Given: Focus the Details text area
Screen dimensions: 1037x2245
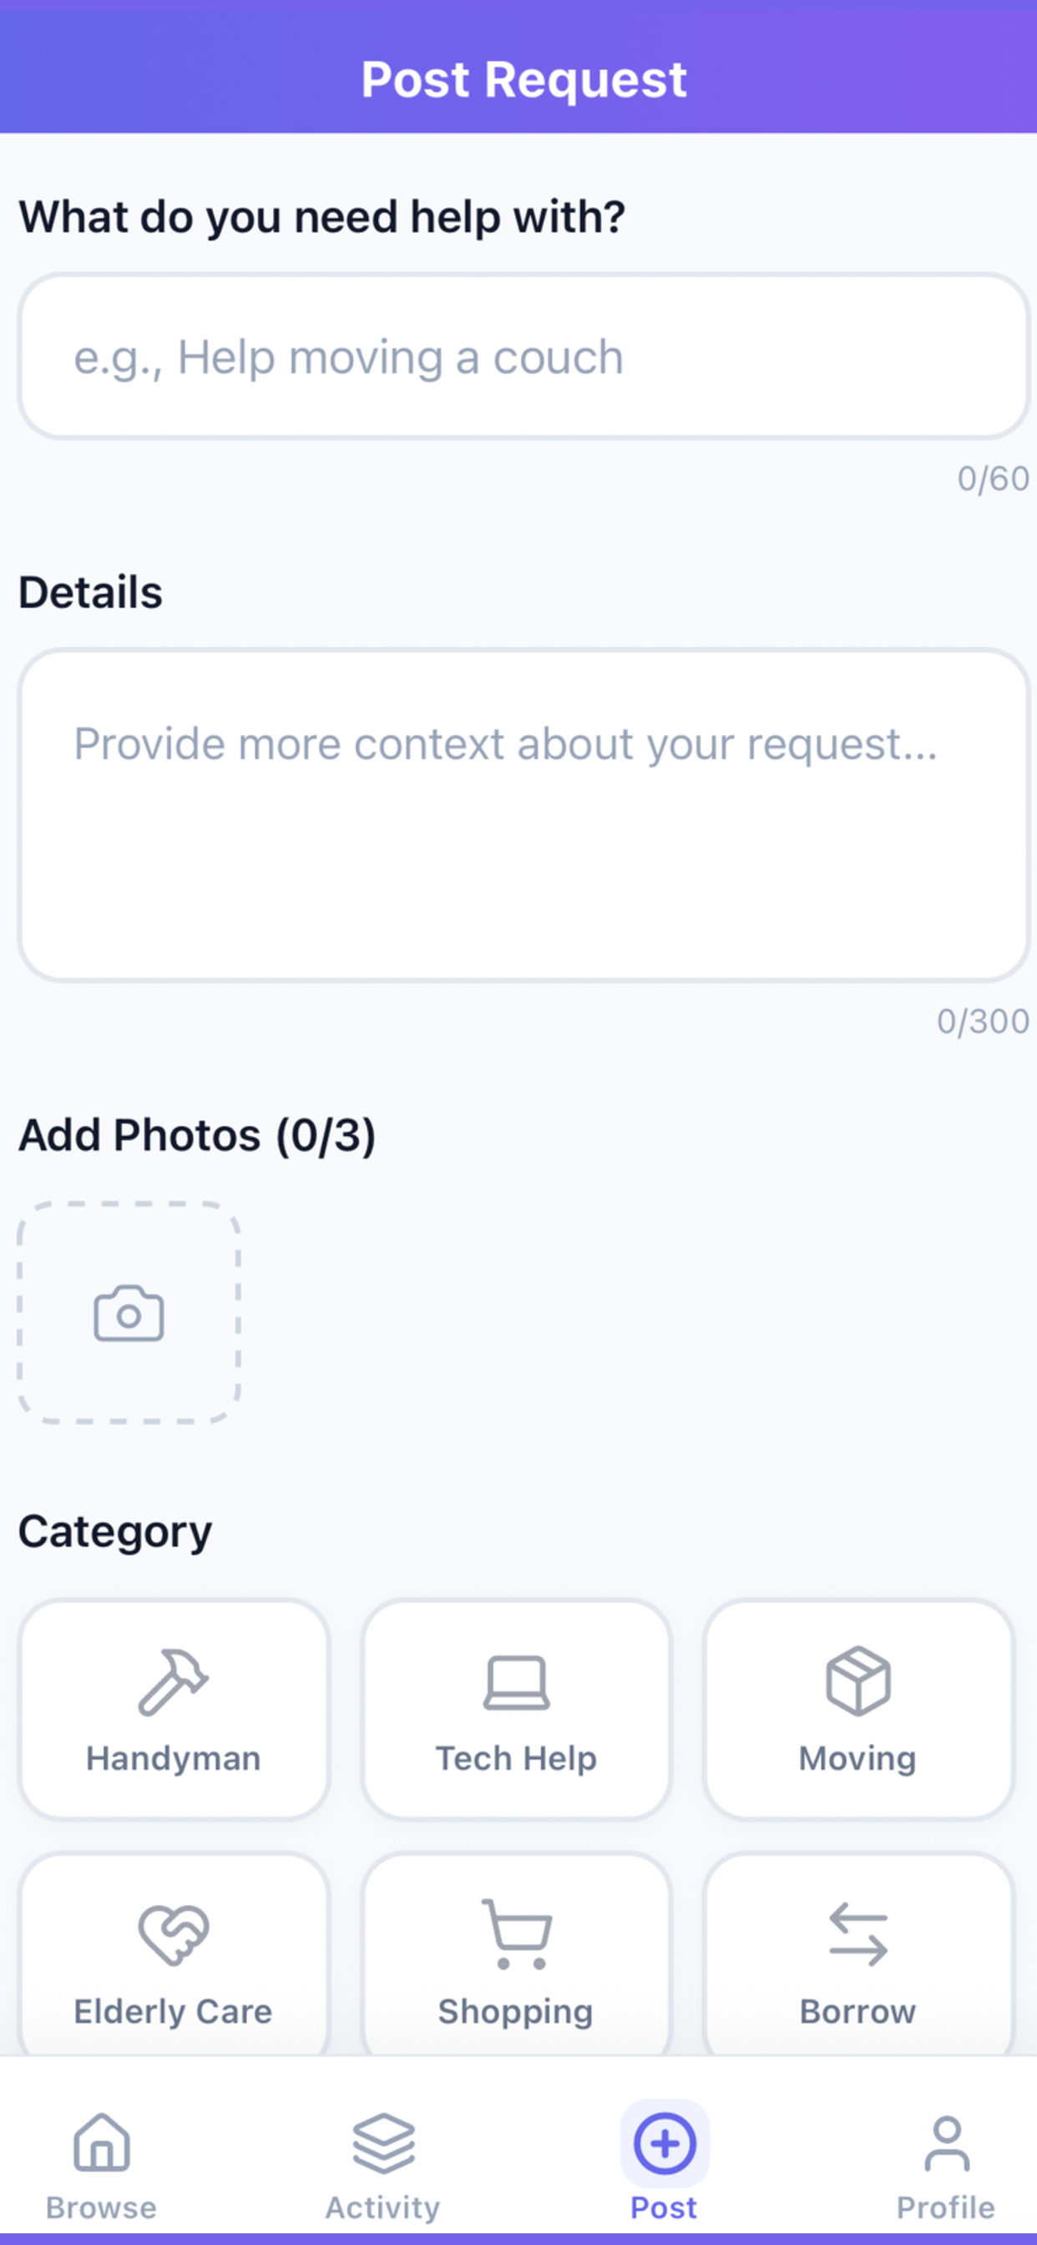Looking at the screenshot, I should [x=523, y=815].
